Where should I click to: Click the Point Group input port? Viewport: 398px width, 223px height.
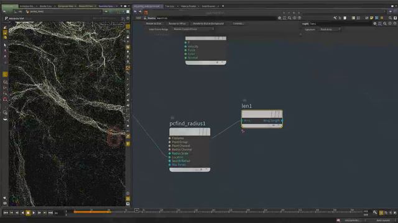[x=170, y=142]
